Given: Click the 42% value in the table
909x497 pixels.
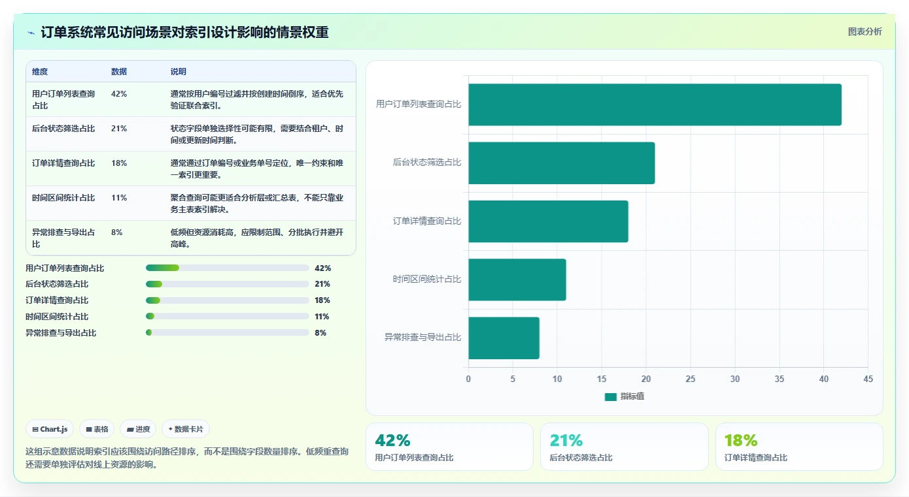Looking at the screenshot, I should coord(119,94).
